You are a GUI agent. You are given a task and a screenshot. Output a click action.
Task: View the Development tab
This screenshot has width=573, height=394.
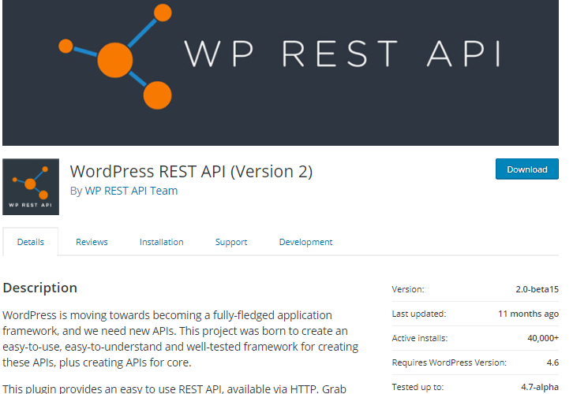pos(306,242)
